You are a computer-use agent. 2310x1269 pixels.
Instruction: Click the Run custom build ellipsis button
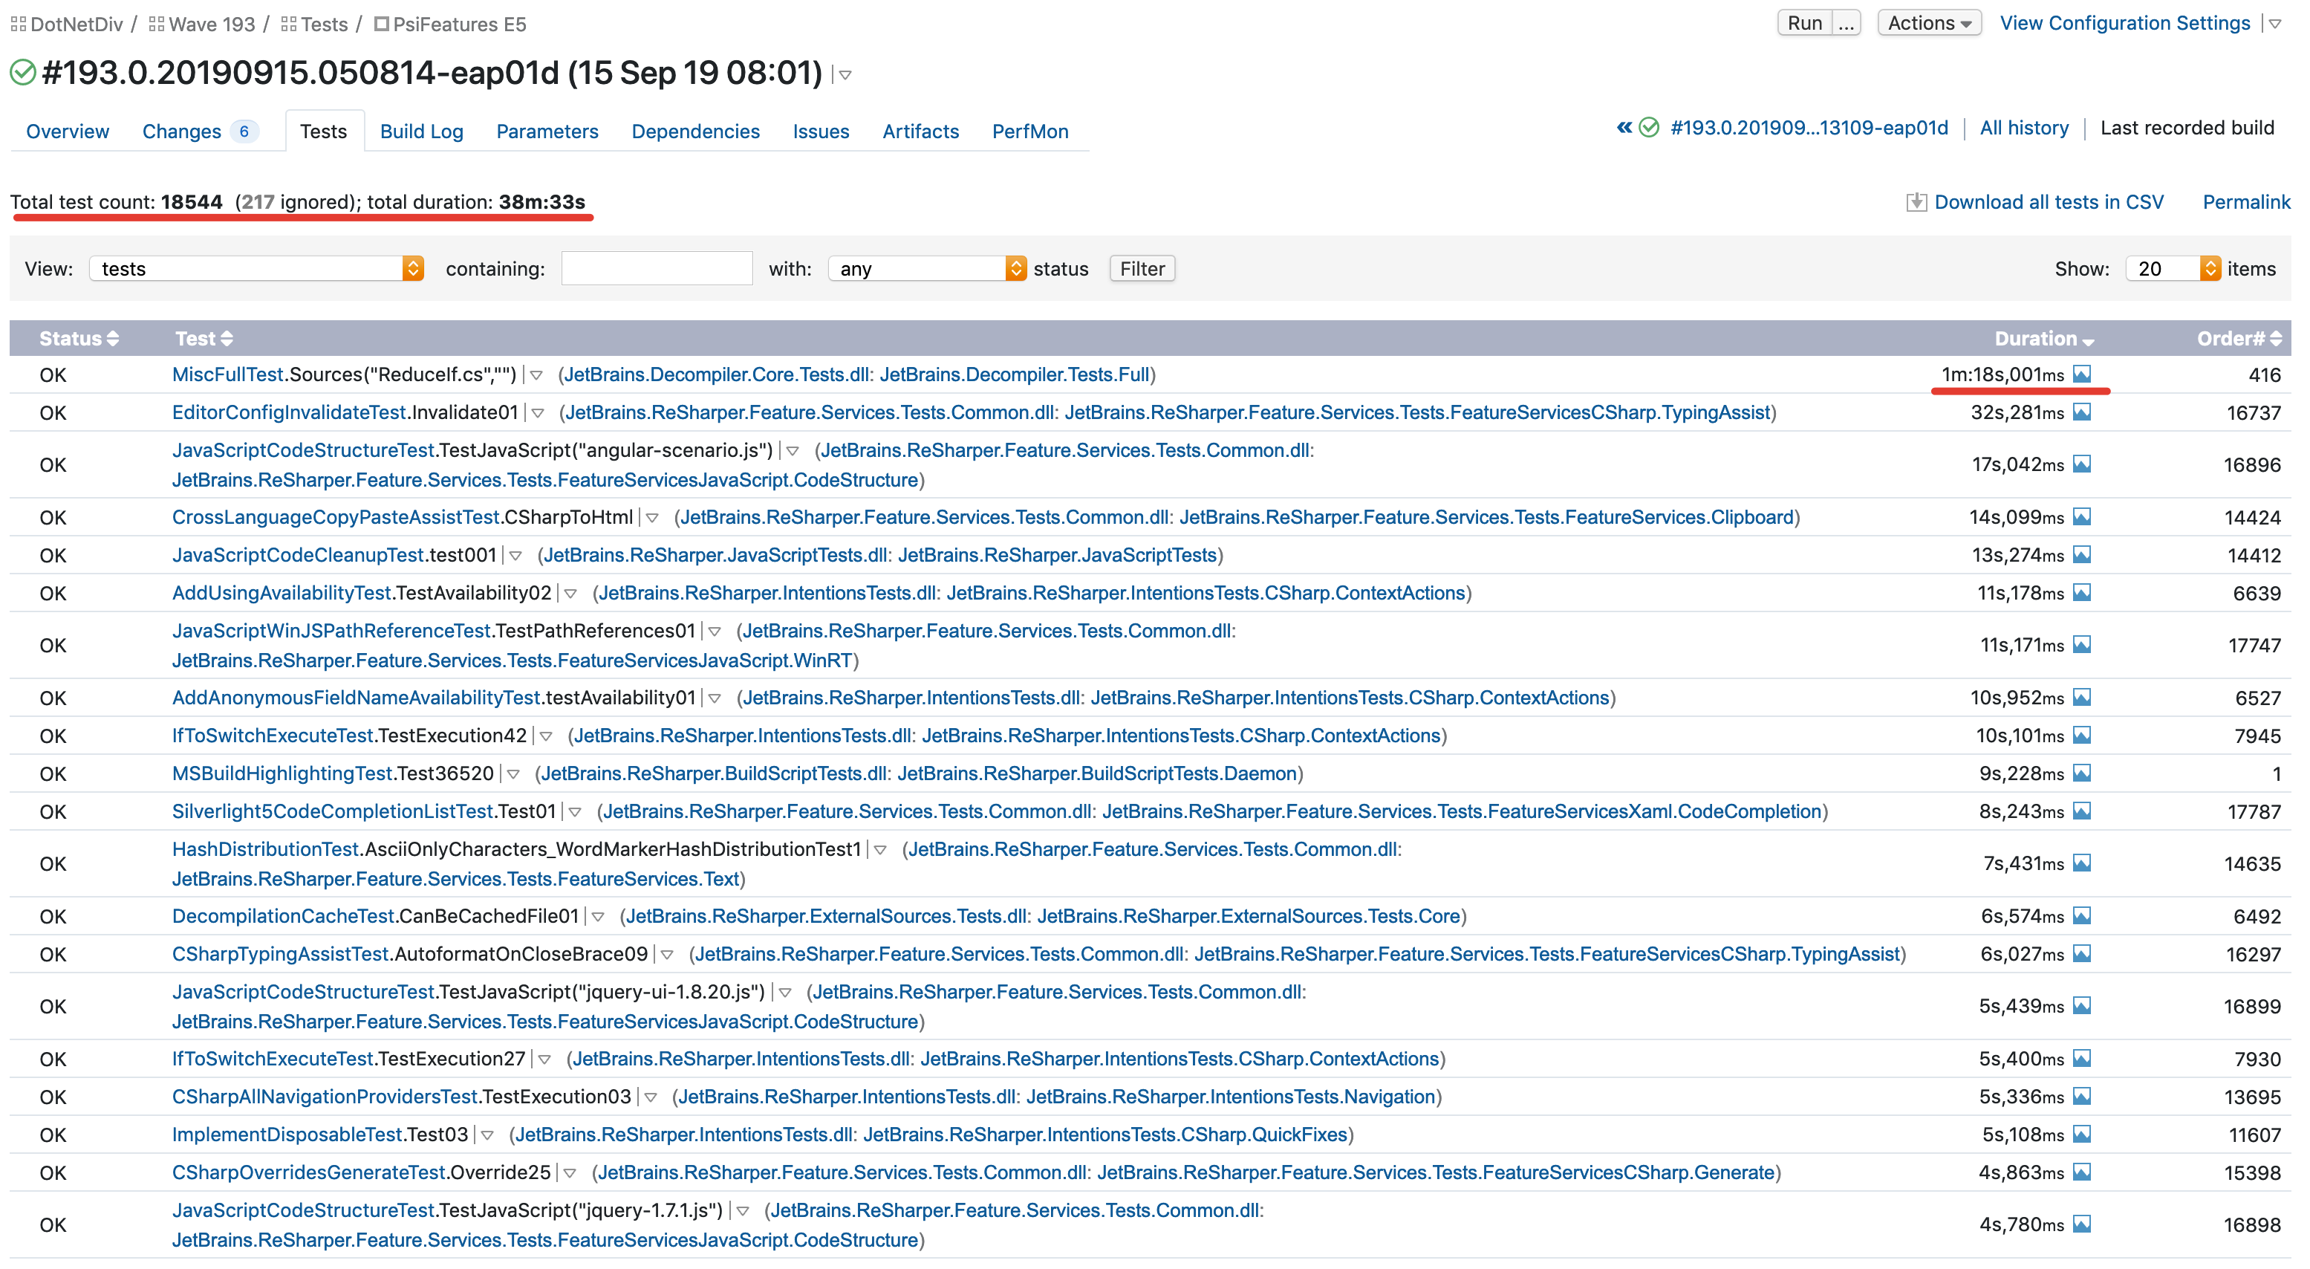pyautogui.click(x=1846, y=23)
